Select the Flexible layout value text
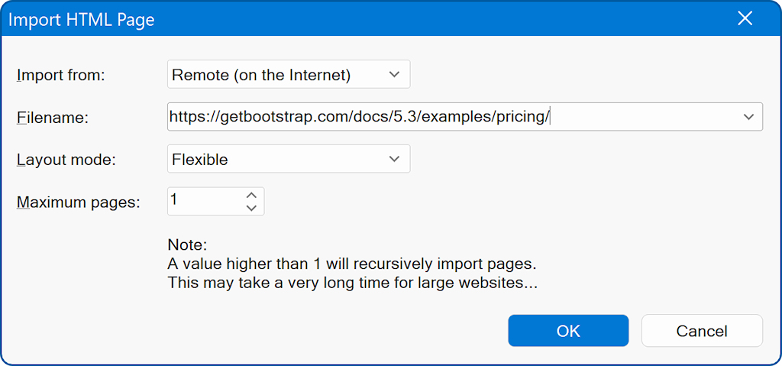The width and height of the screenshot is (782, 366). [x=199, y=160]
